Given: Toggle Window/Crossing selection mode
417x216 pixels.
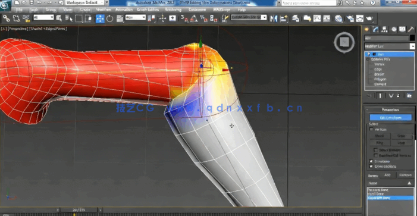Looking at the screenshot, I should pyautogui.click(x=88, y=18).
